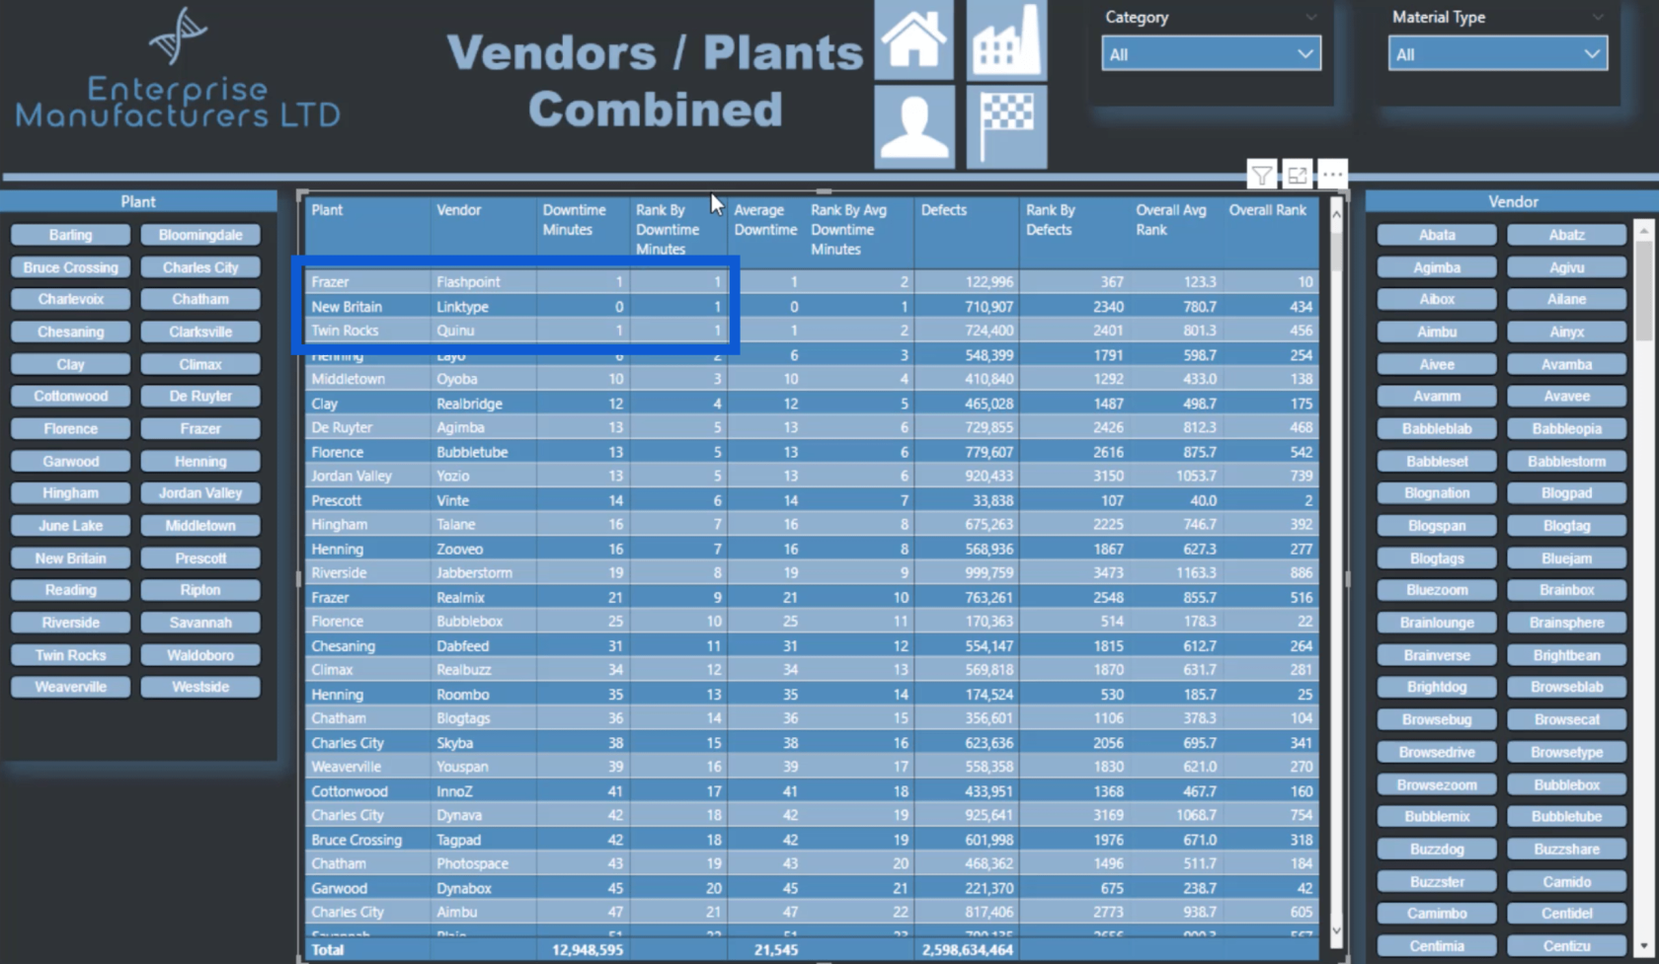
Task: Filter by the Bubbletube vendor button
Action: pyautogui.click(x=1566, y=817)
